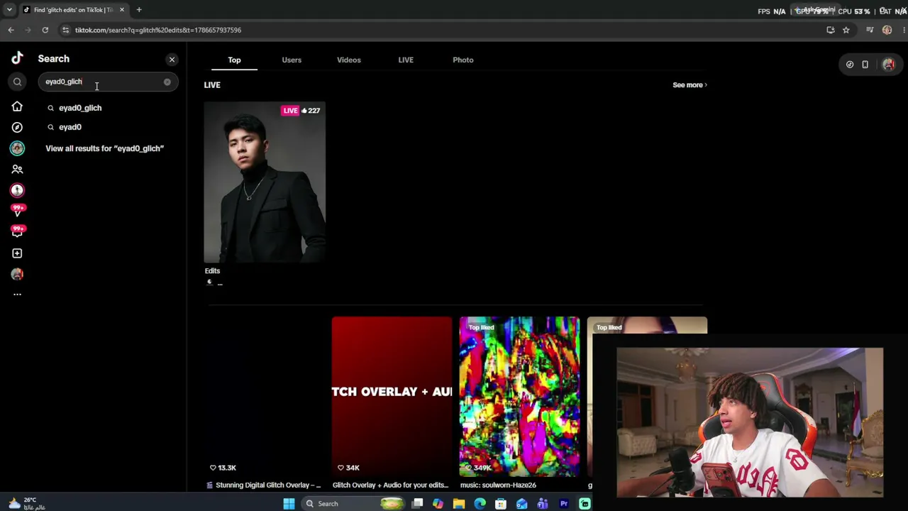Screen dimensions: 908x511
Task: Open the Chrome profile avatar
Action: (887, 30)
